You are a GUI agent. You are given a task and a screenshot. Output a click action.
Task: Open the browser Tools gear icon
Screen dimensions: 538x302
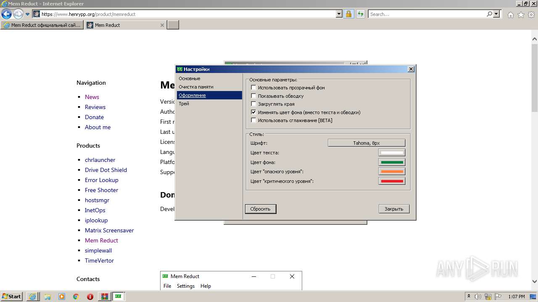click(x=531, y=15)
